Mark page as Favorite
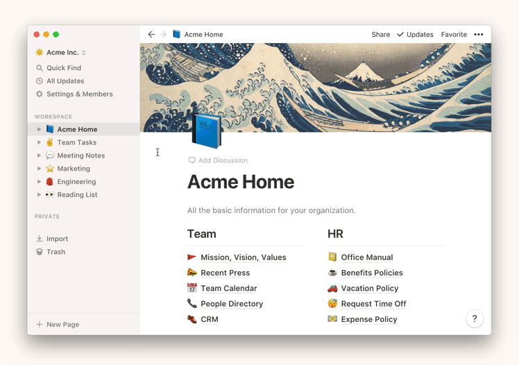The width and height of the screenshot is (519, 365). (x=454, y=35)
